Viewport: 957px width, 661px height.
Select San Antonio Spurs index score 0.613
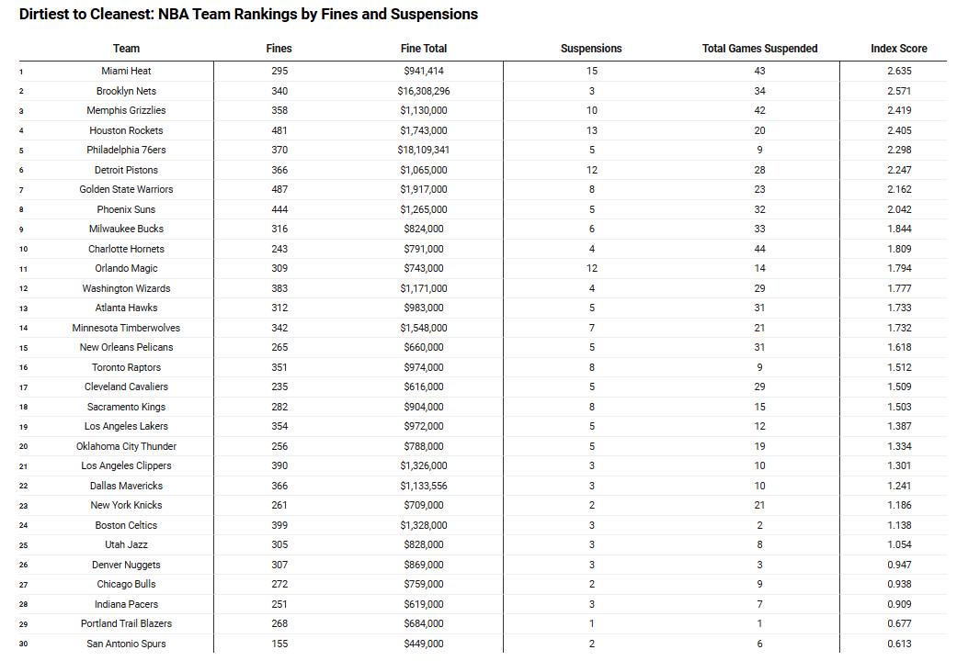[900, 644]
